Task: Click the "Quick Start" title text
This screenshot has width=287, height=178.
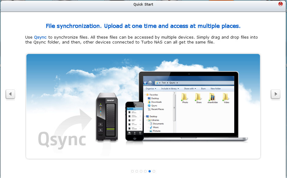Action: tap(143, 4)
